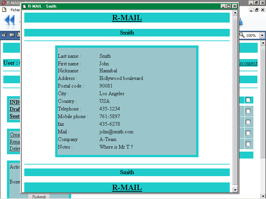Maximize the R-MAIL Smith popup window
This screenshot has width=266, height=199.
tap(229, 6)
